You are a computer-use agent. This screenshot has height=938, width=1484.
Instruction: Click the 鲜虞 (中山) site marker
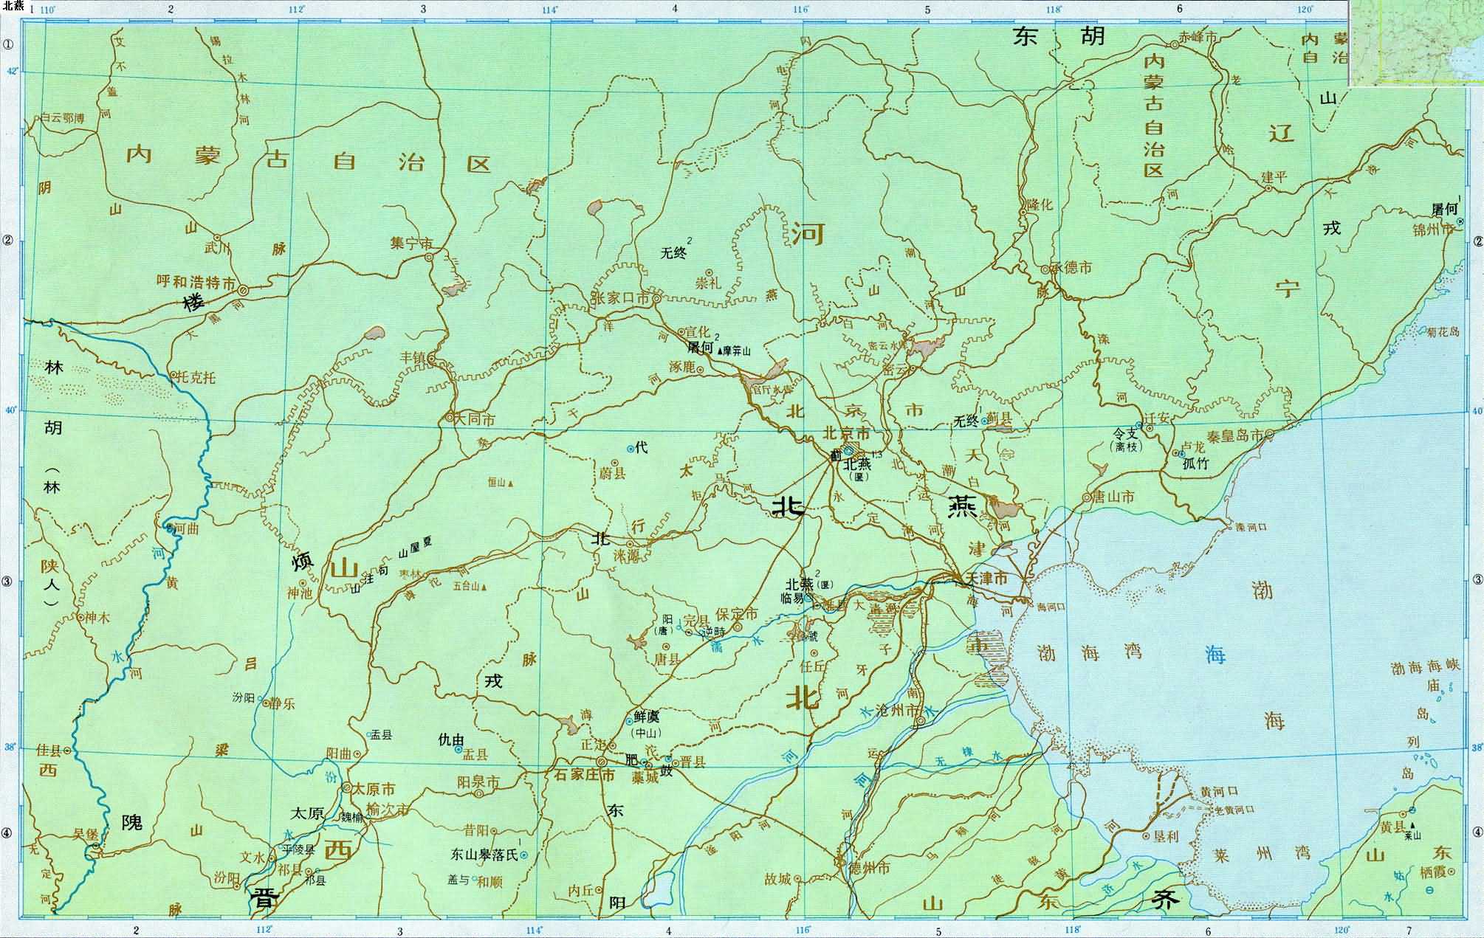point(629,721)
